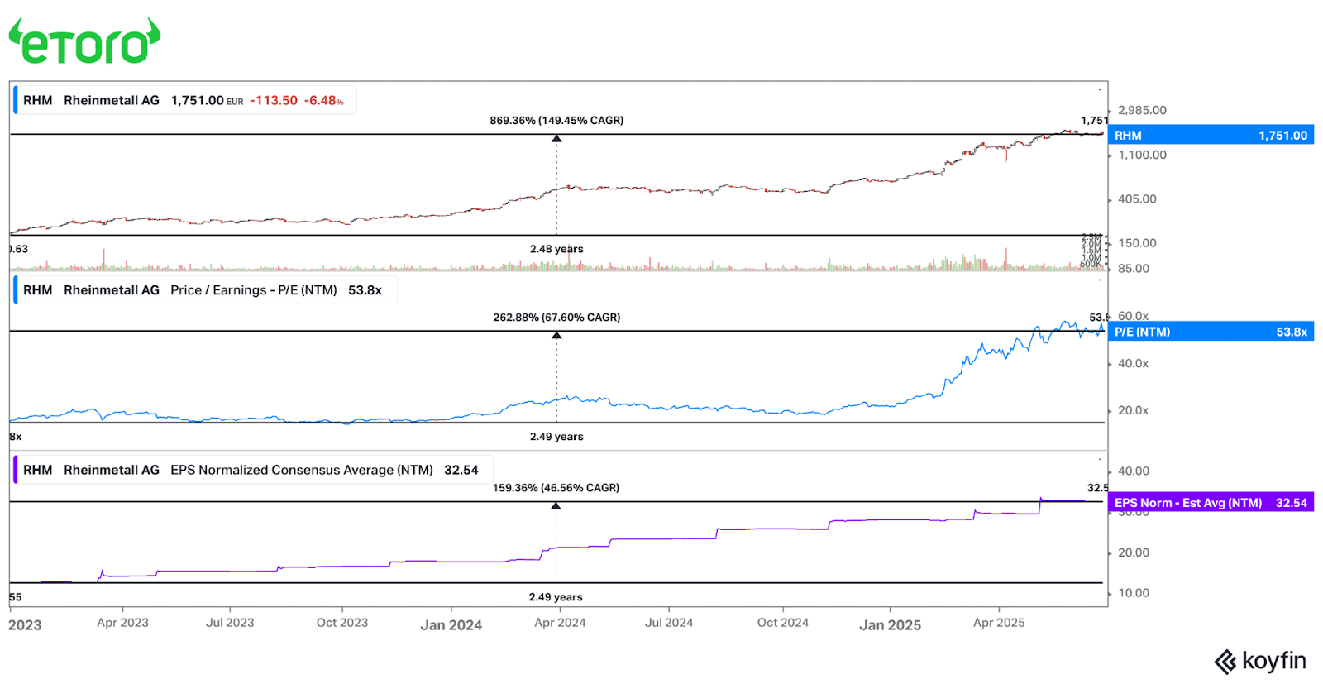Click the Apr 2025 axis label
Screen dimensions: 1323x684
click(999, 623)
